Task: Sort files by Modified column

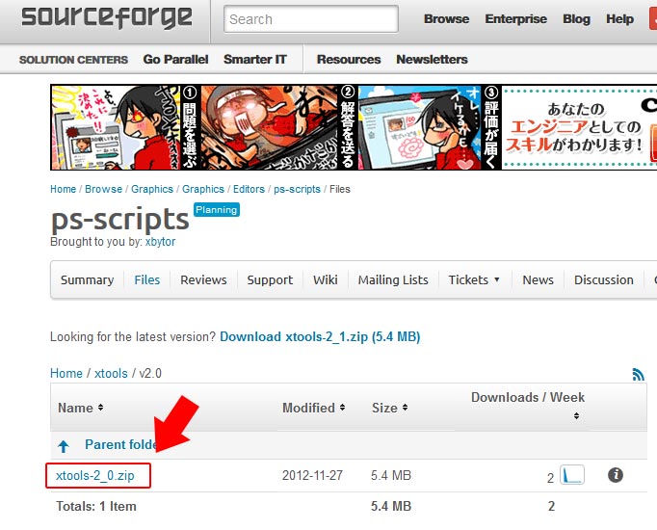Action: click(x=313, y=408)
